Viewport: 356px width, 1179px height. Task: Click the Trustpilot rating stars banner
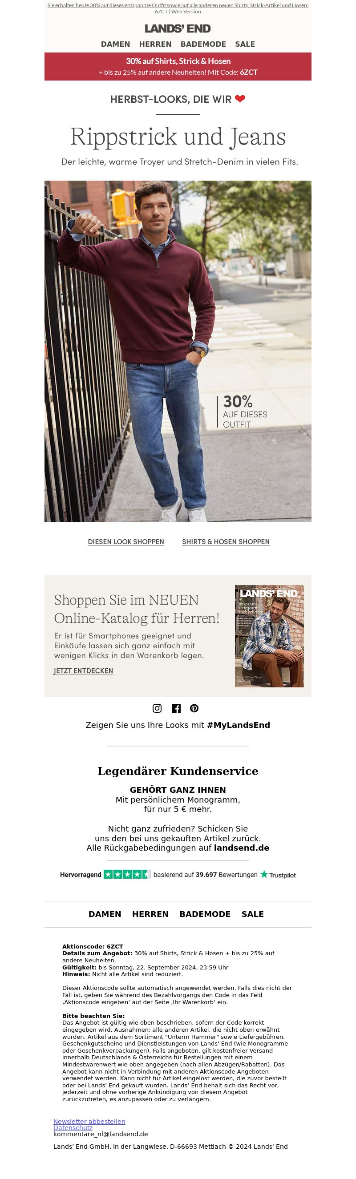178,874
